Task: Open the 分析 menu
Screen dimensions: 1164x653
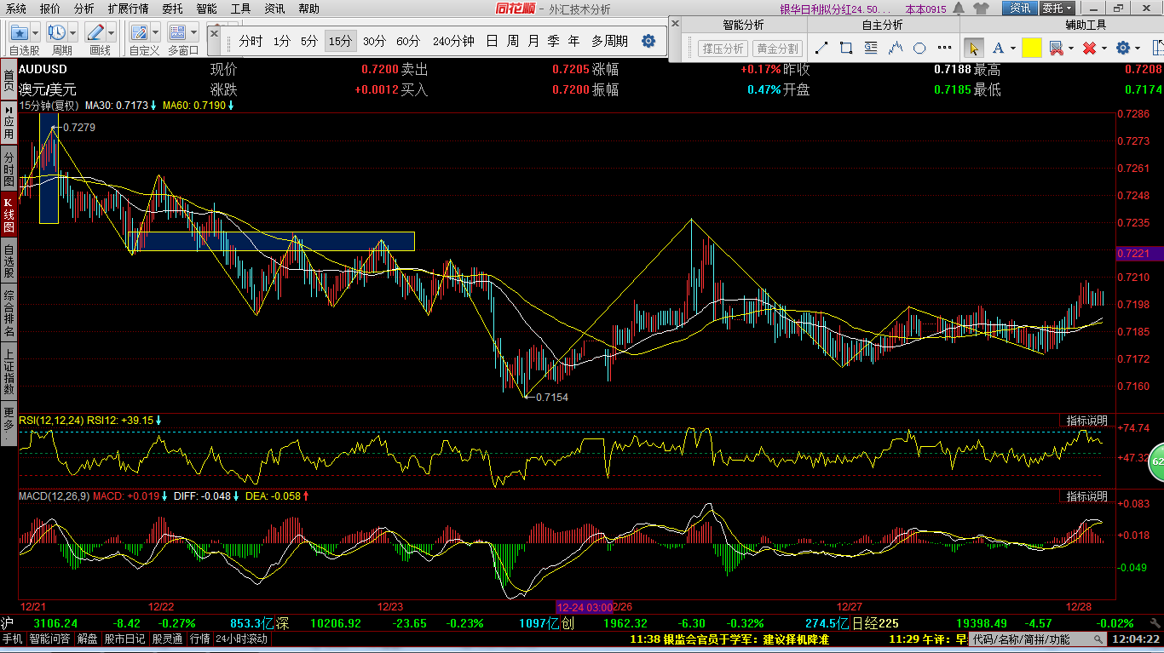Action: point(84,9)
